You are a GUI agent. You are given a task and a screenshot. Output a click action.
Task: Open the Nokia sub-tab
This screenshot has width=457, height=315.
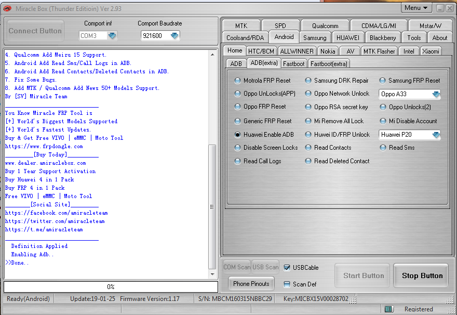coord(328,51)
